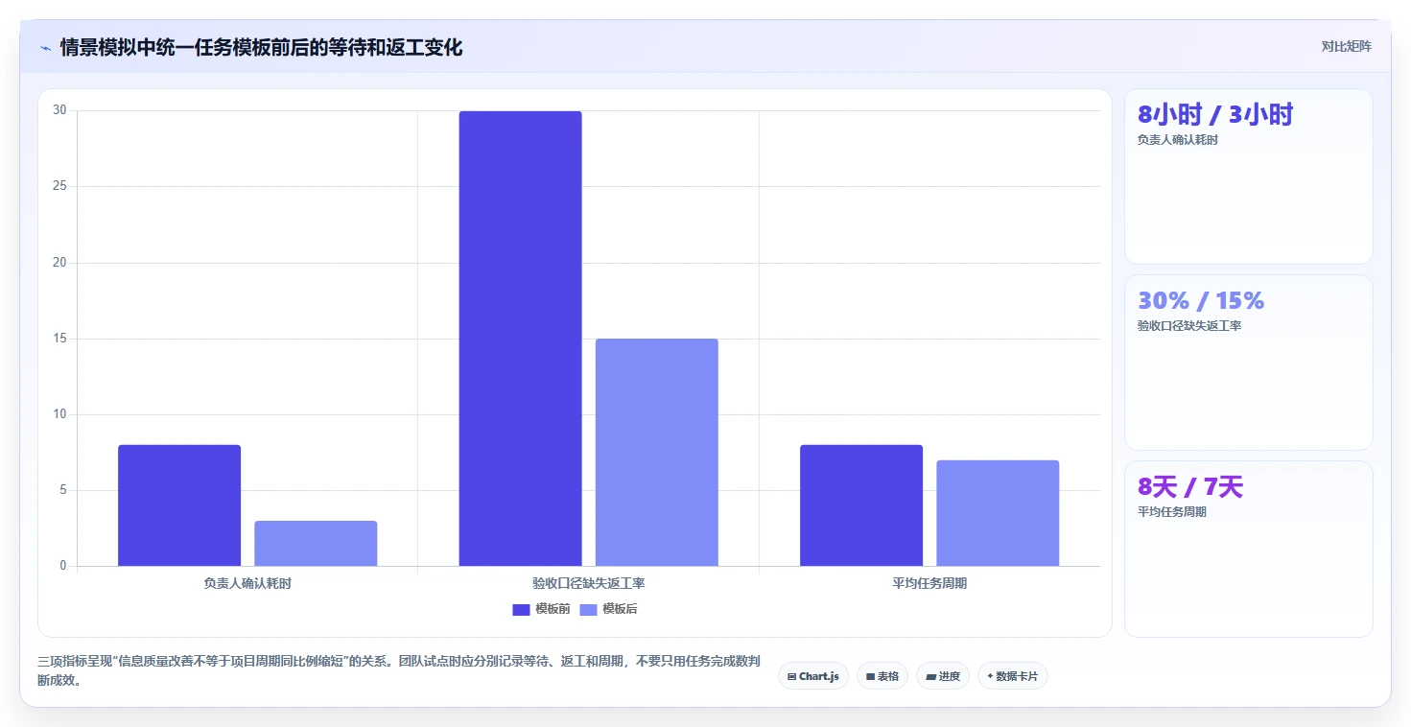Click the icon in the 进度 chip

click(x=930, y=676)
